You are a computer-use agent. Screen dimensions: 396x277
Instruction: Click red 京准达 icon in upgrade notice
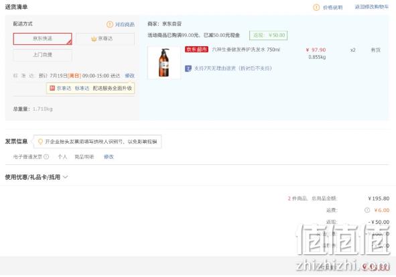pyautogui.click(x=52, y=88)
